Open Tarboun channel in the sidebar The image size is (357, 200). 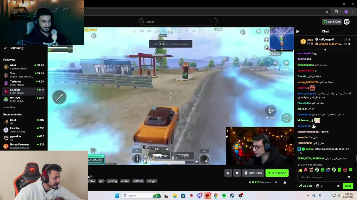[x=24, y=83]
